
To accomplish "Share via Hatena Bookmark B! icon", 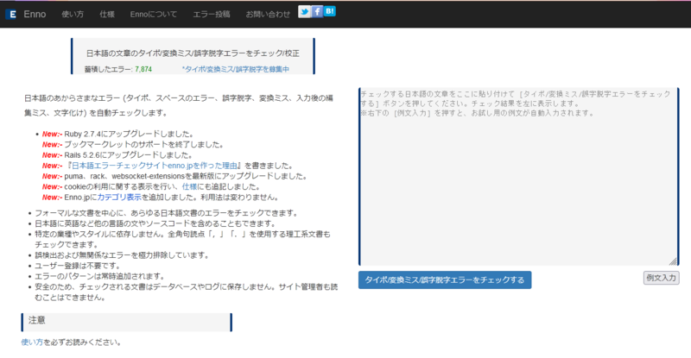I will click(x=330, y=11).
